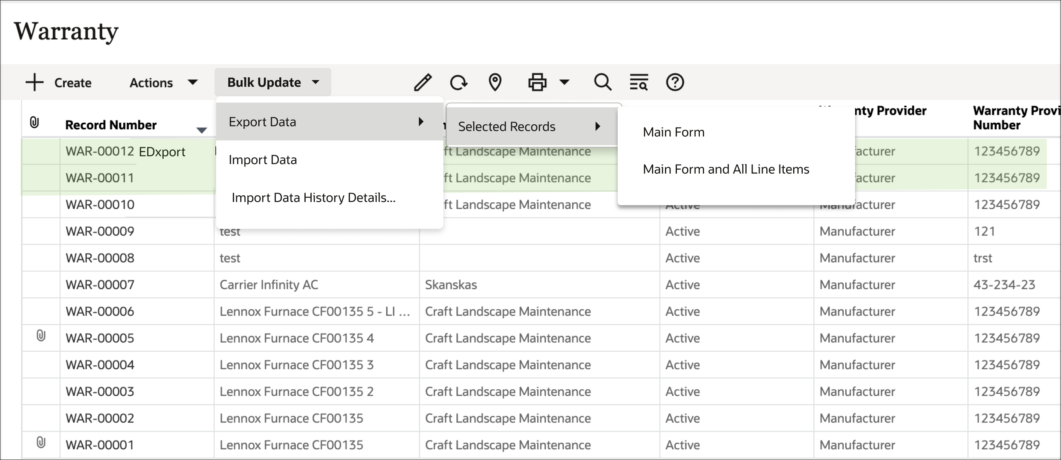Screen dimensions: 1061x460
Task: Click the find-in-list filter icon
Action: pos(639,82)
